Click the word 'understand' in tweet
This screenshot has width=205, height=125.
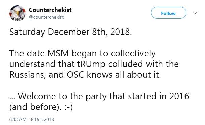point(32,64)
